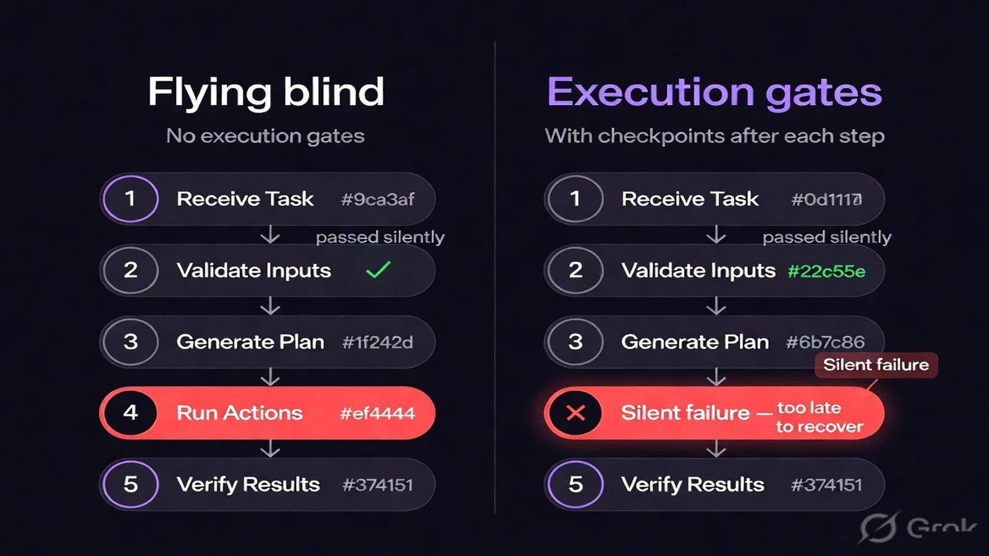Click the Grok logo watermark
Viewport: 989px width, 556px height.
pyautogui.click(x=919, y=527)
